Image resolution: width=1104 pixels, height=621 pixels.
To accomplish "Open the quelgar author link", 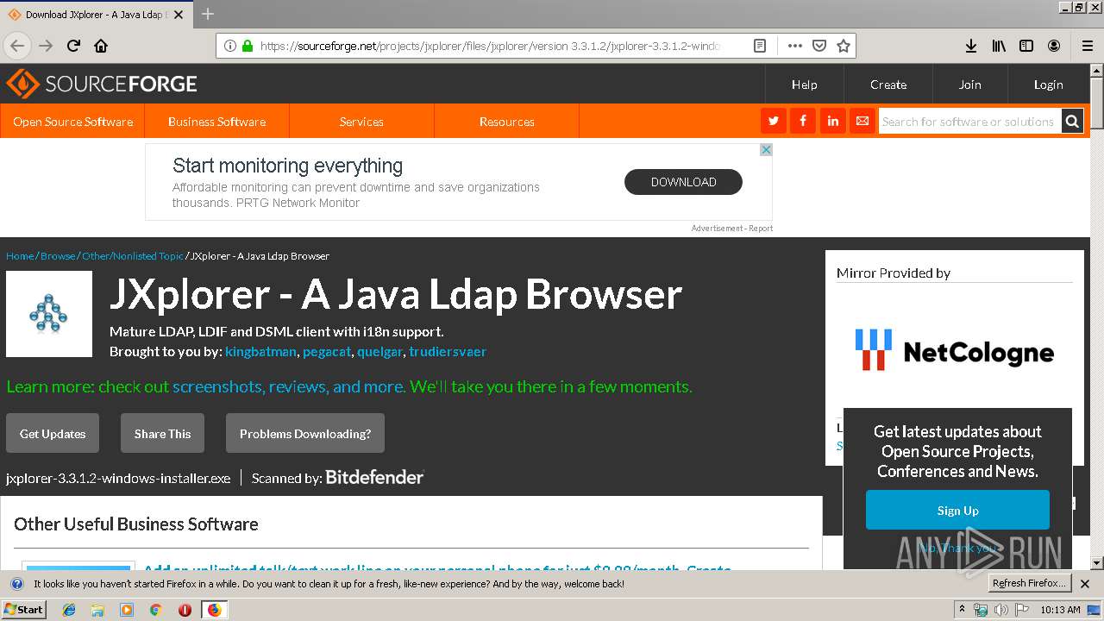I will point(379,352).
